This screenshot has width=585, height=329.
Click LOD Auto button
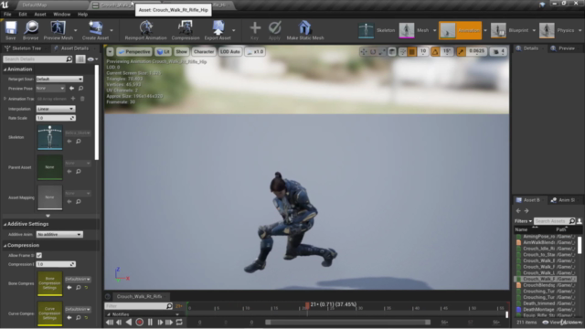pyautogui.click(x=229, y=51)
